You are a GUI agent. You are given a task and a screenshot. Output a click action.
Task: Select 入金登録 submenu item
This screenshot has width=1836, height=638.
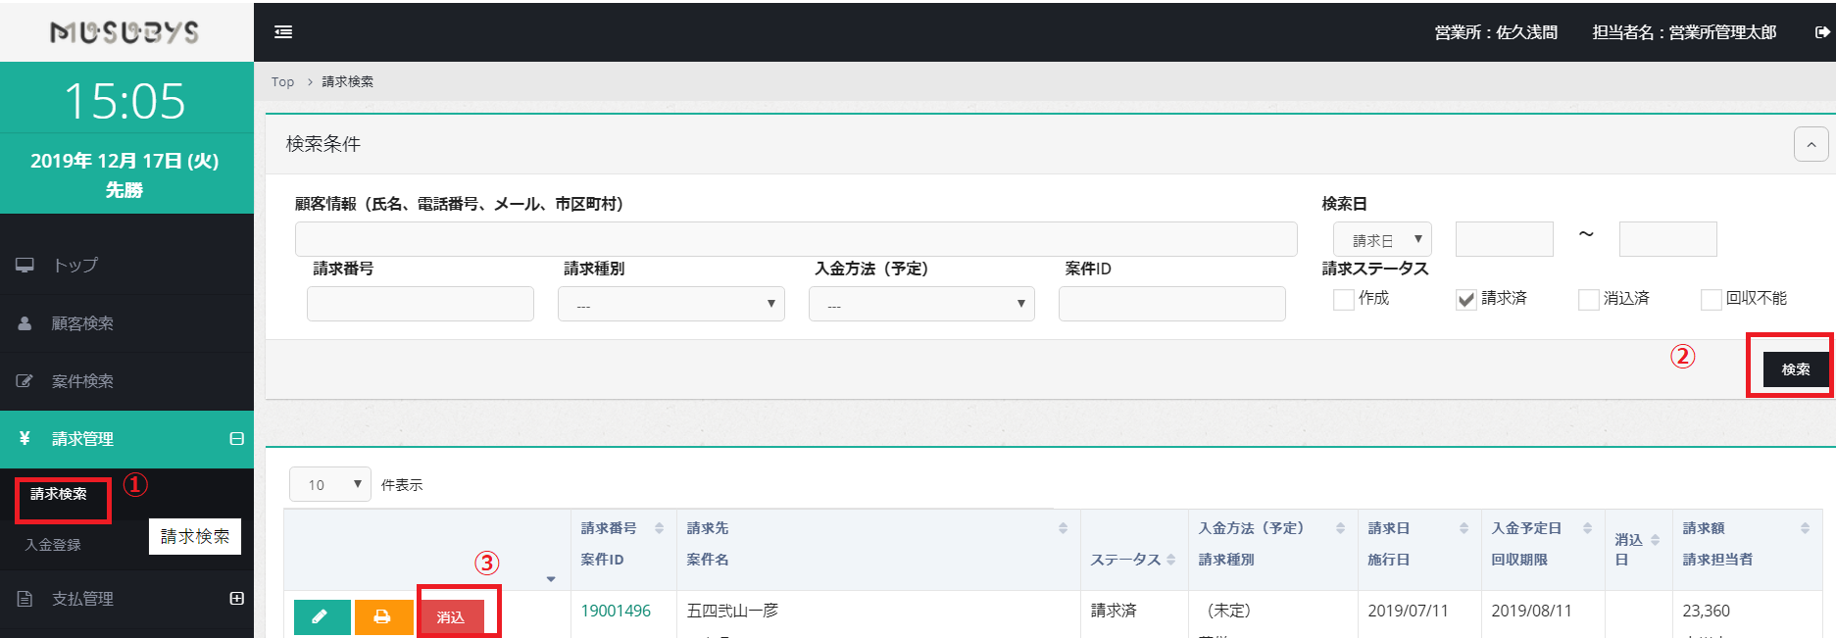tap(53, 545)
